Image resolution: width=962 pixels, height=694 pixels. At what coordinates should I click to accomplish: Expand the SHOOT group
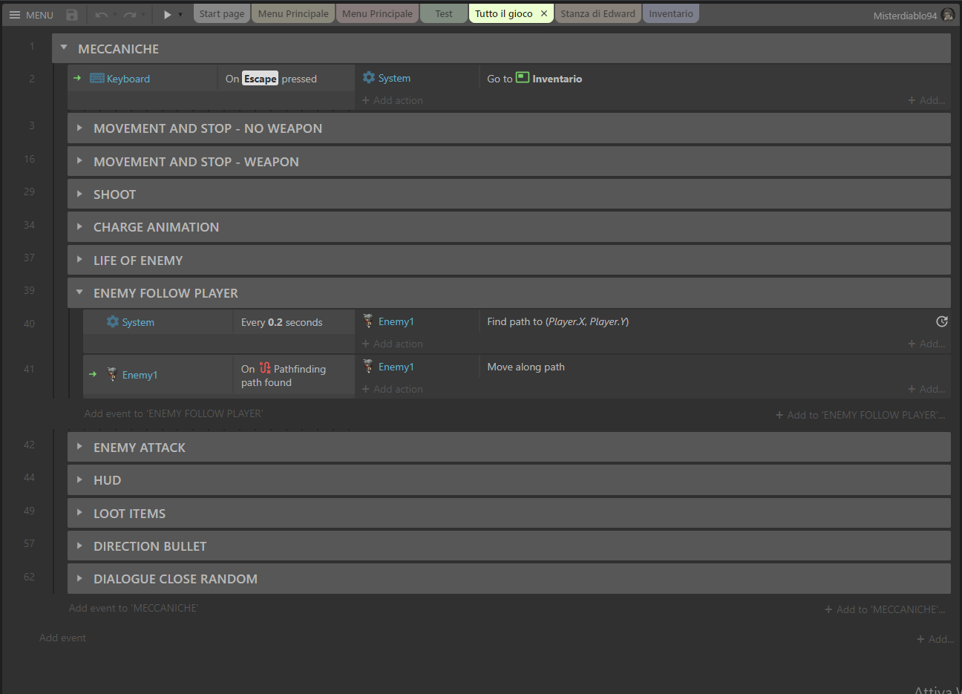pyautogui.click(x=79, y=194)
